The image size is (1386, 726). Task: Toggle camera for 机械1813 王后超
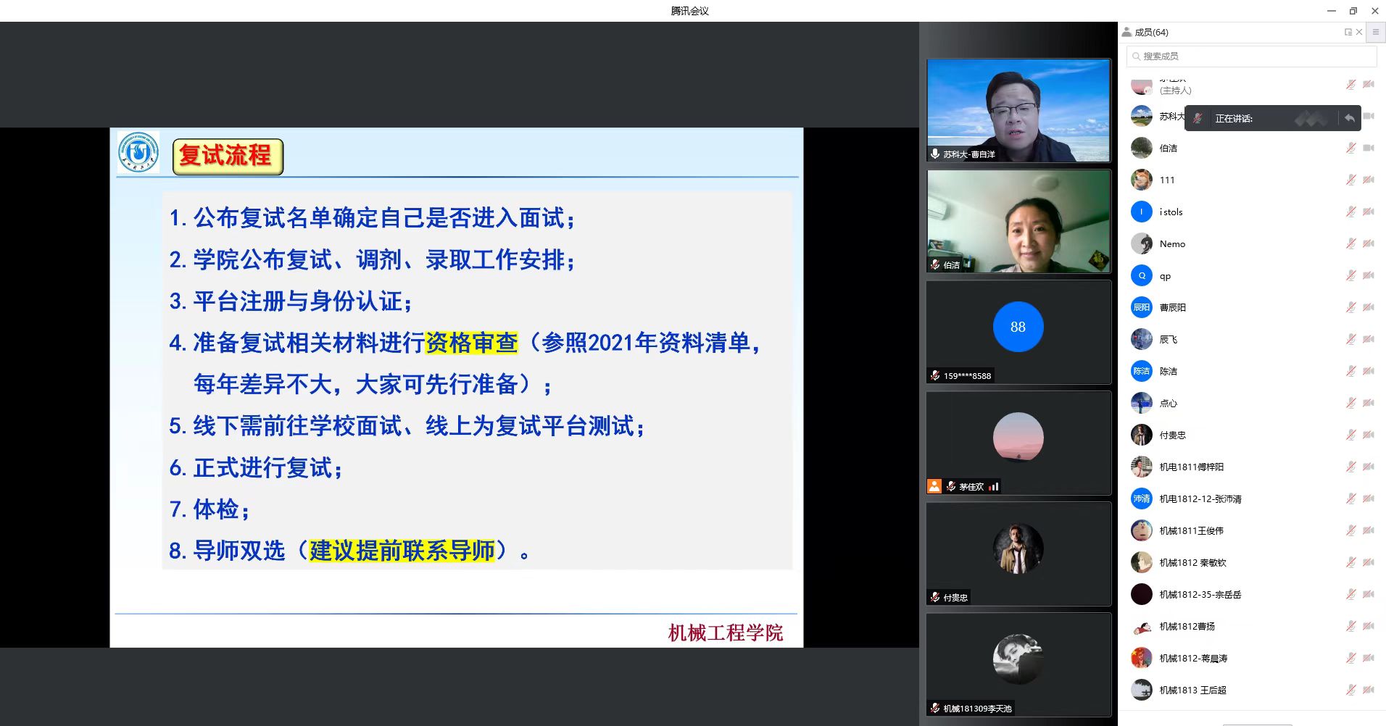[1369, 690]
